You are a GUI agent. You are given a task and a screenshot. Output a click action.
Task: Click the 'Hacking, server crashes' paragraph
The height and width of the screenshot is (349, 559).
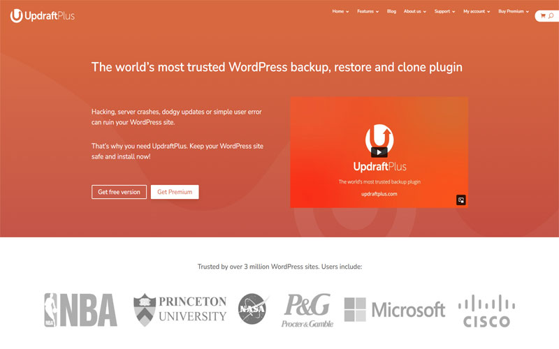[177, 117]
